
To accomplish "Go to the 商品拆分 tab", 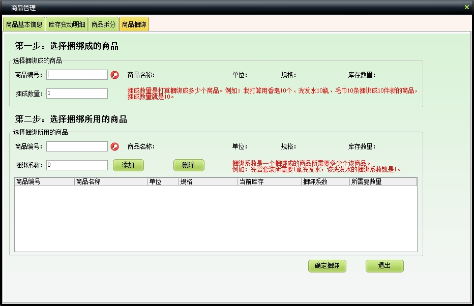I will coord(103,24).
